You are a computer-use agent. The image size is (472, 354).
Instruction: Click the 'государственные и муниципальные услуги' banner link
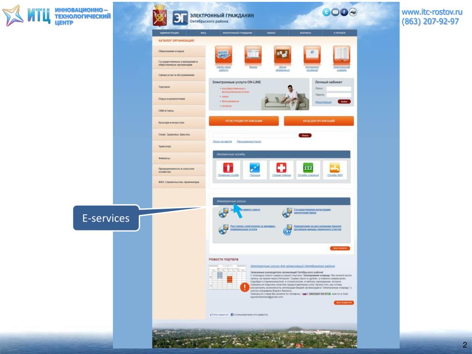coord(236,90)
